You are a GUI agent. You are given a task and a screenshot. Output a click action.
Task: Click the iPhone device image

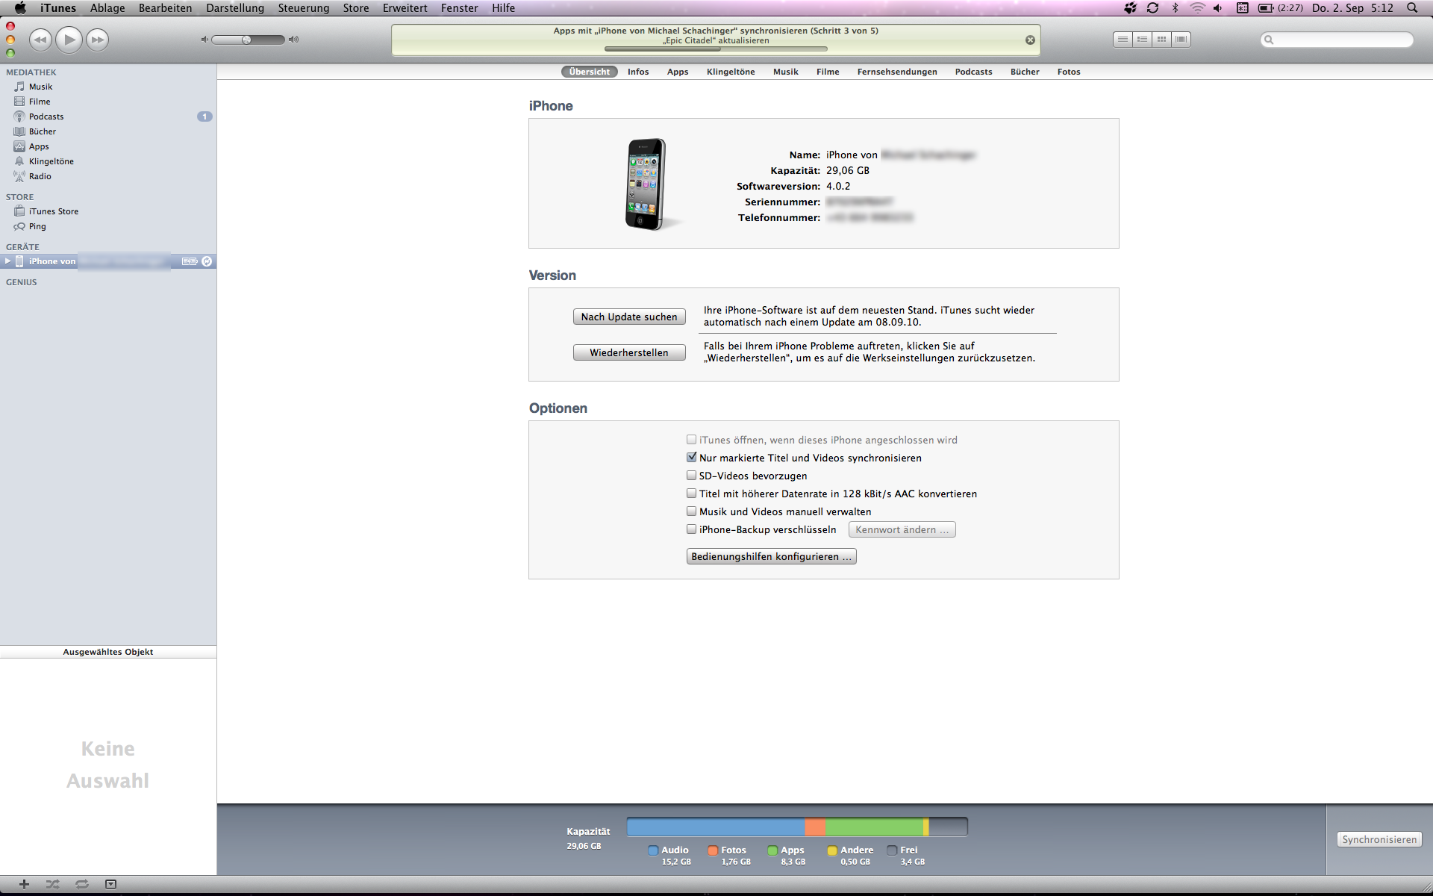tap(646, 184)
